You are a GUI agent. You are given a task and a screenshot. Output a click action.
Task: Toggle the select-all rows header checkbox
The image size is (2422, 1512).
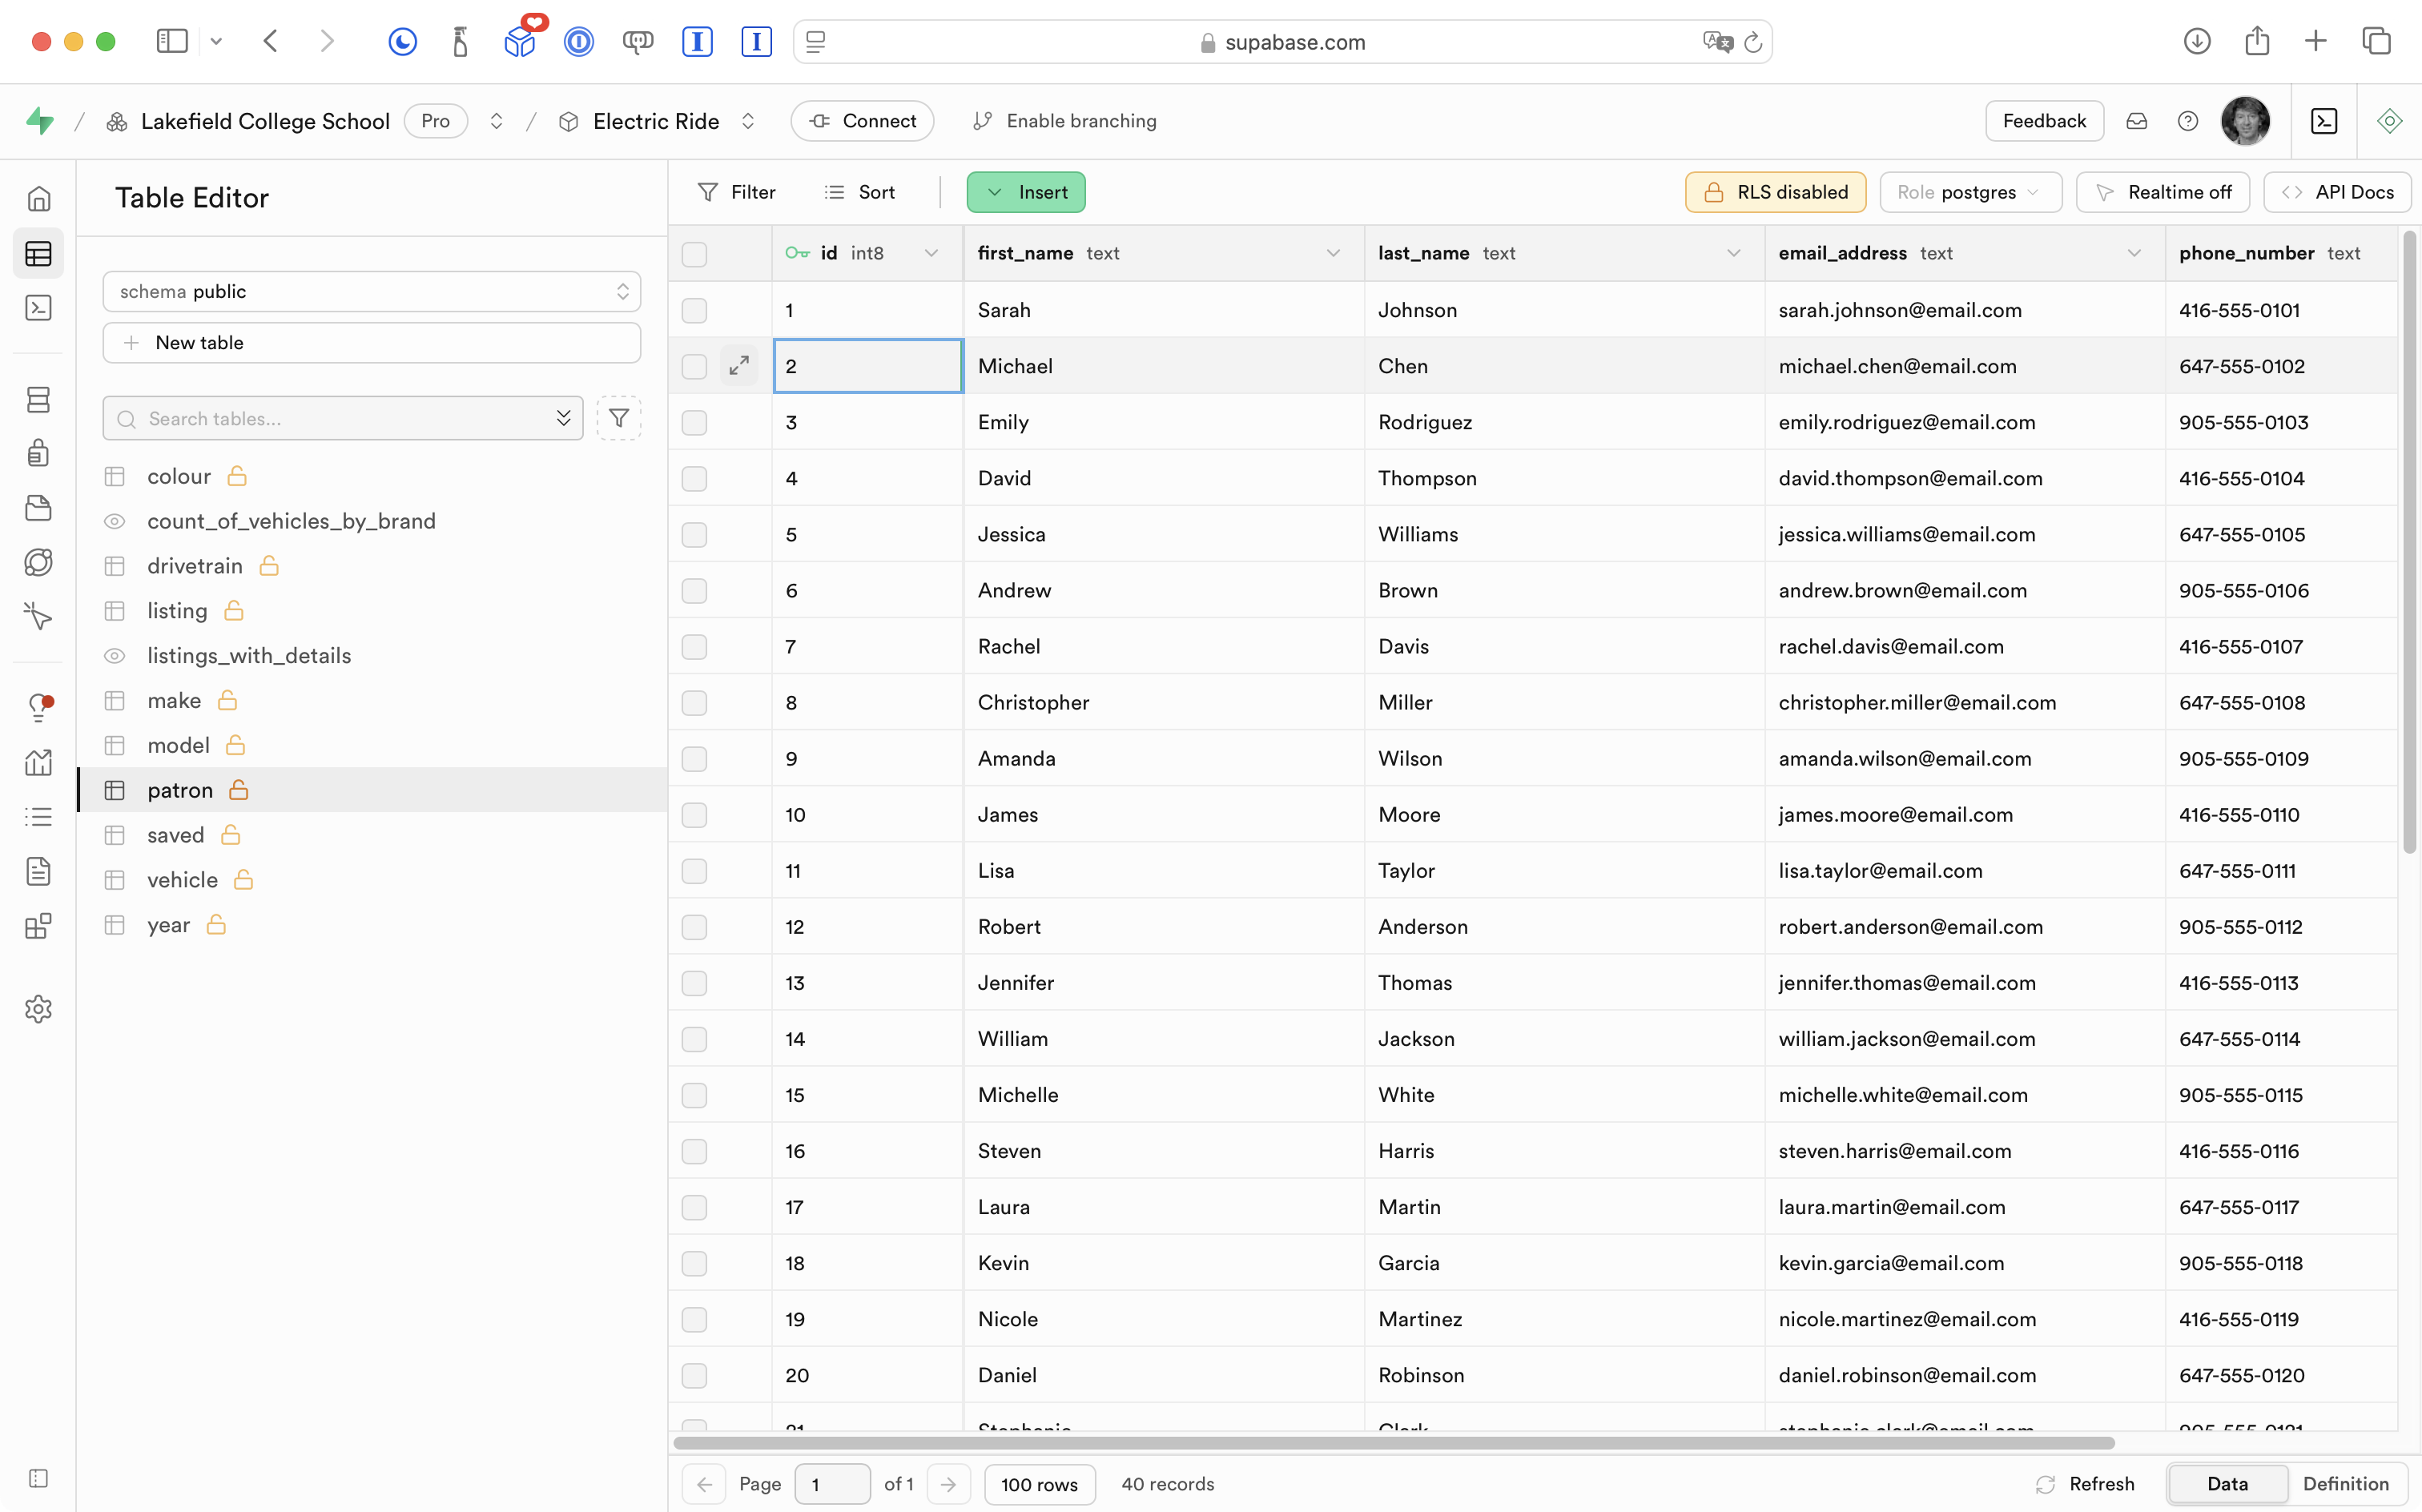pyautogui.click(x=694, y=254)
